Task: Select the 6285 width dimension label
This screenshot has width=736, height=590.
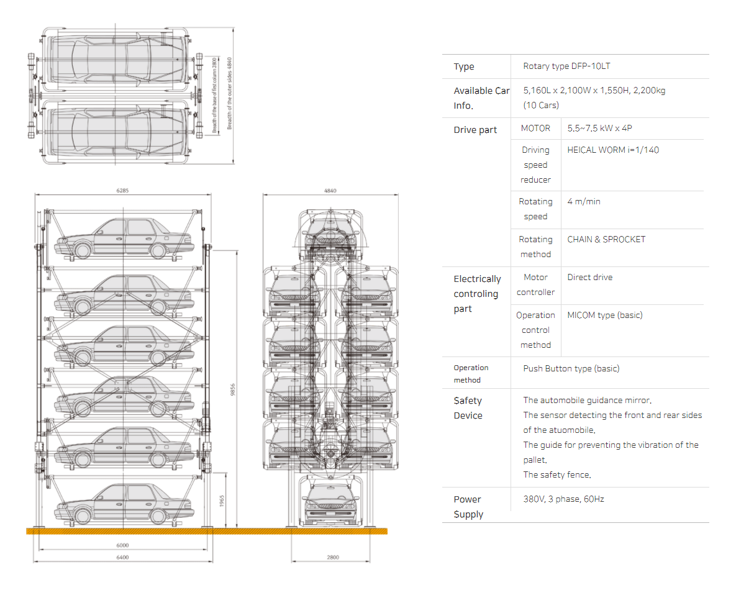Action: pos(123,191)
